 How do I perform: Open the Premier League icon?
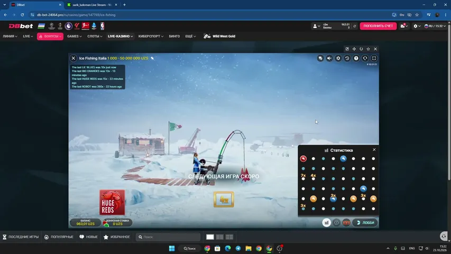pos(68,26)
